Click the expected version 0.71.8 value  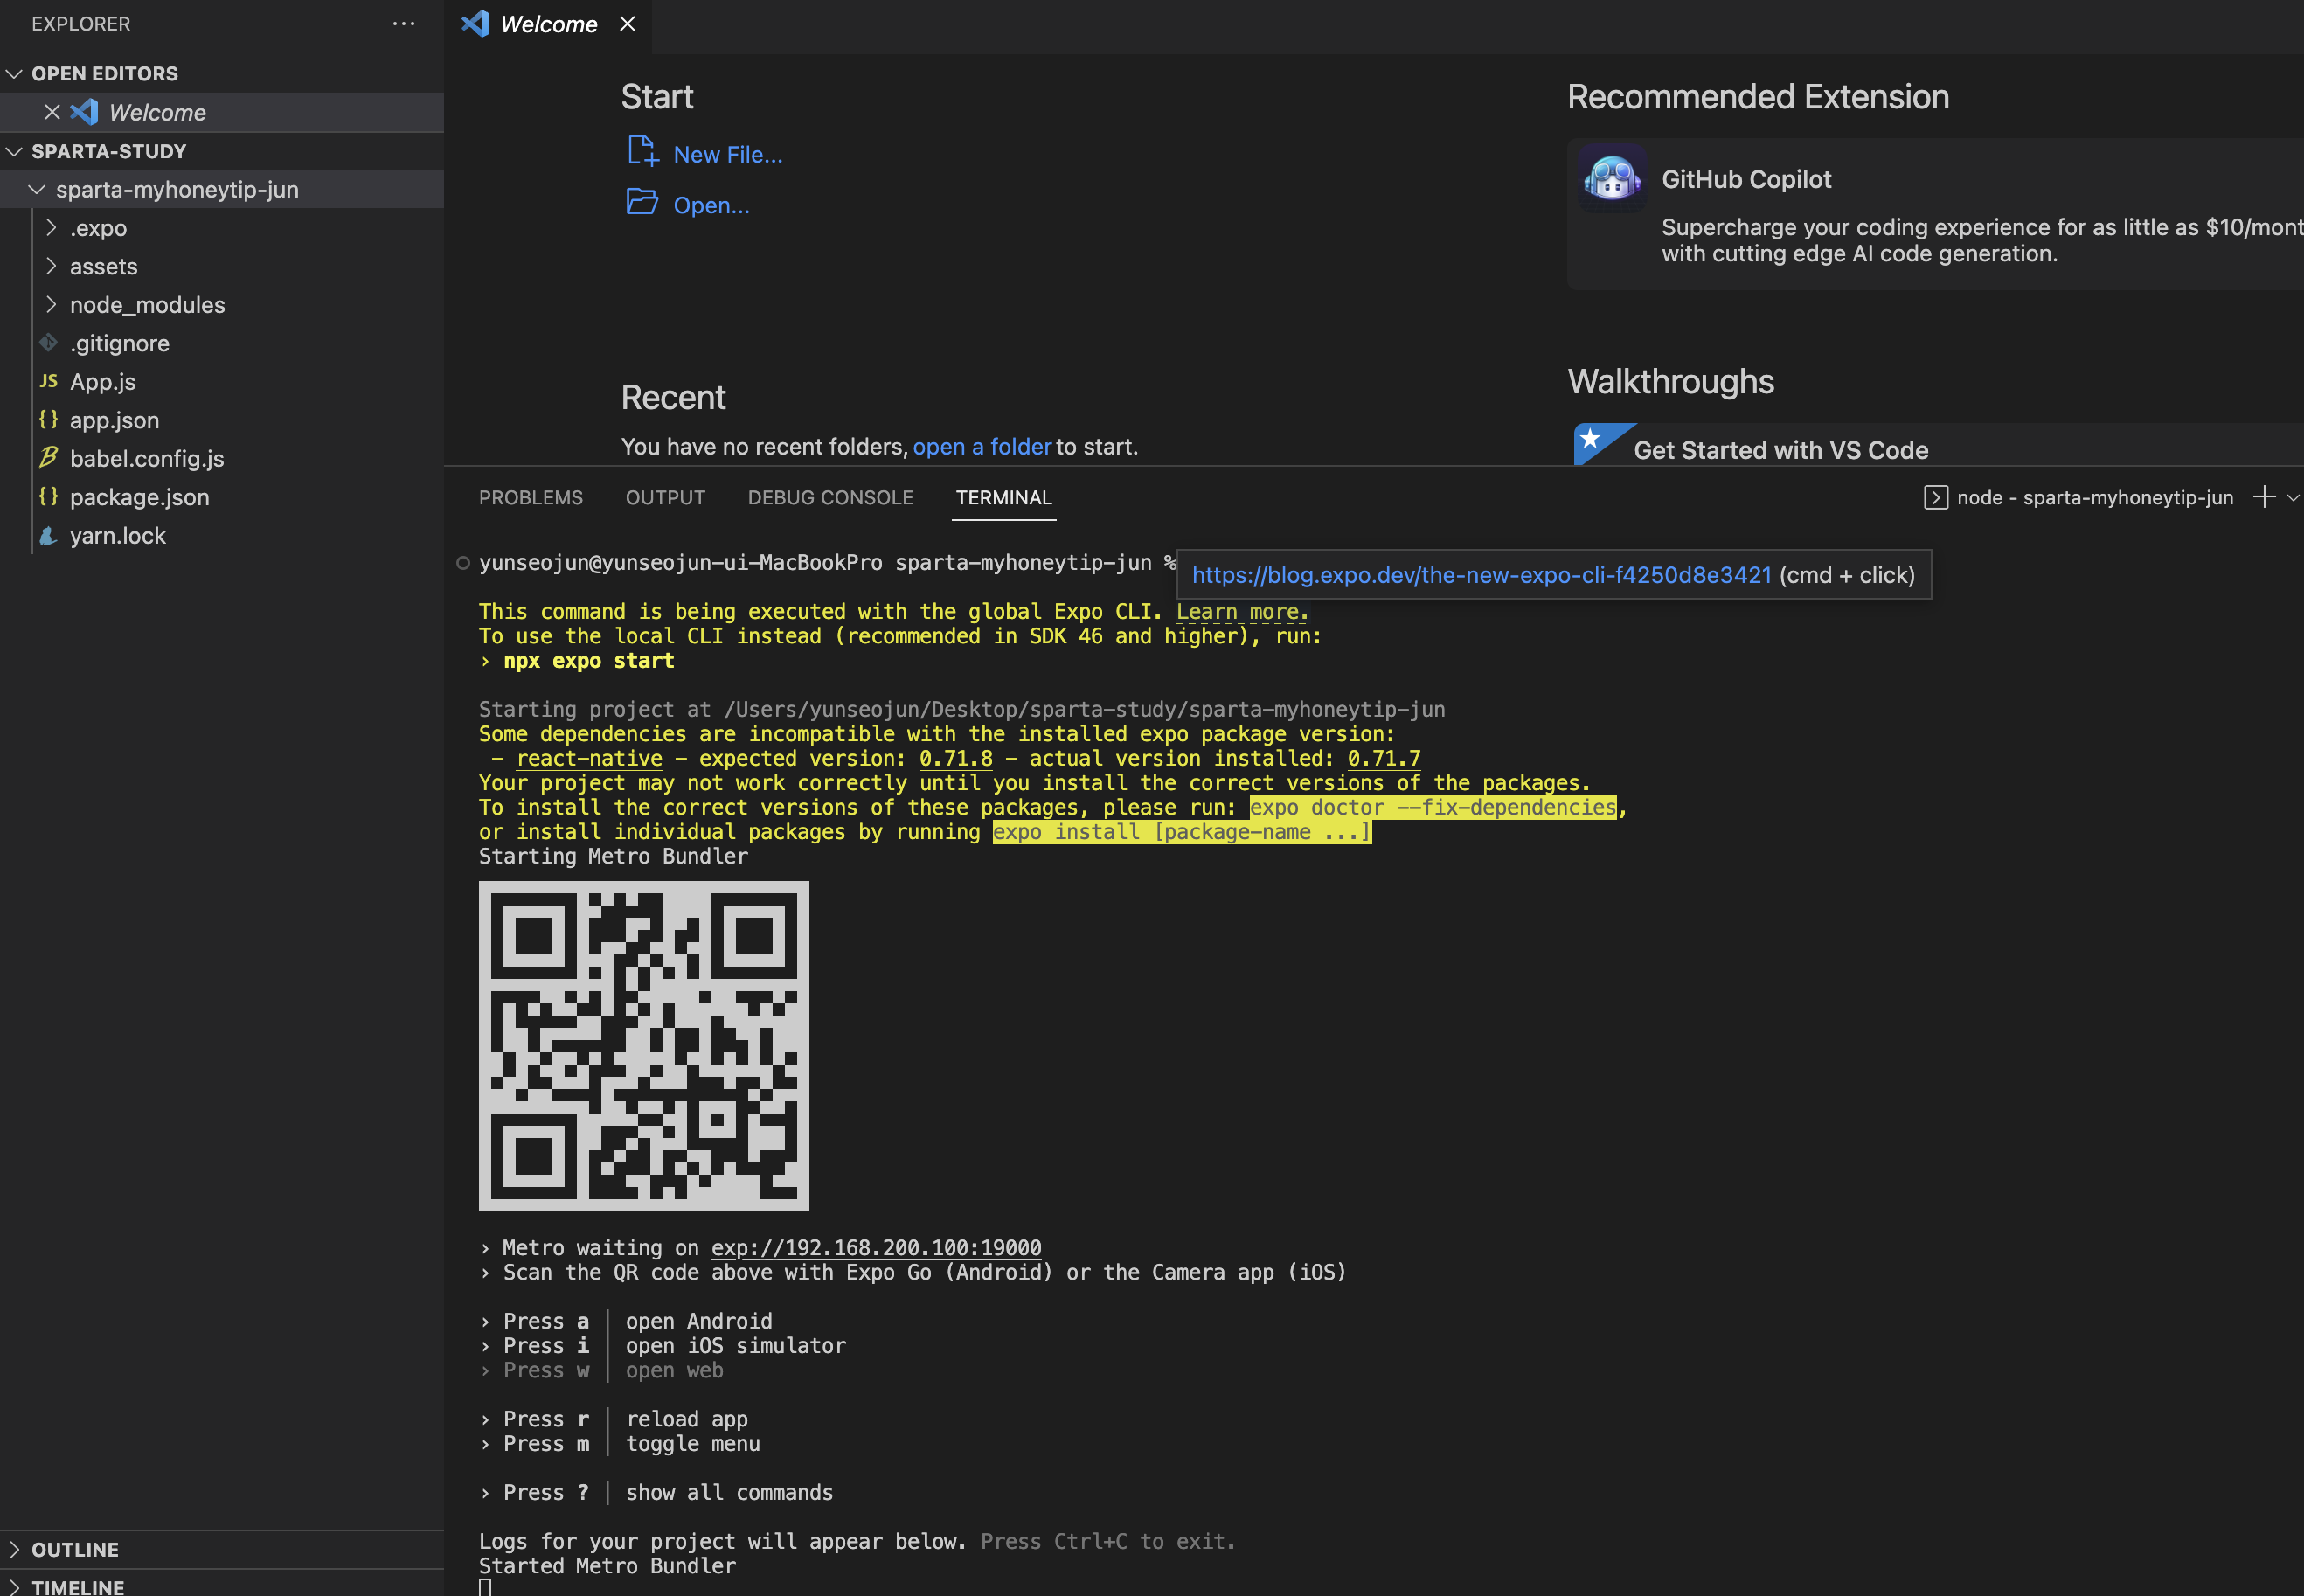(956, 758)
